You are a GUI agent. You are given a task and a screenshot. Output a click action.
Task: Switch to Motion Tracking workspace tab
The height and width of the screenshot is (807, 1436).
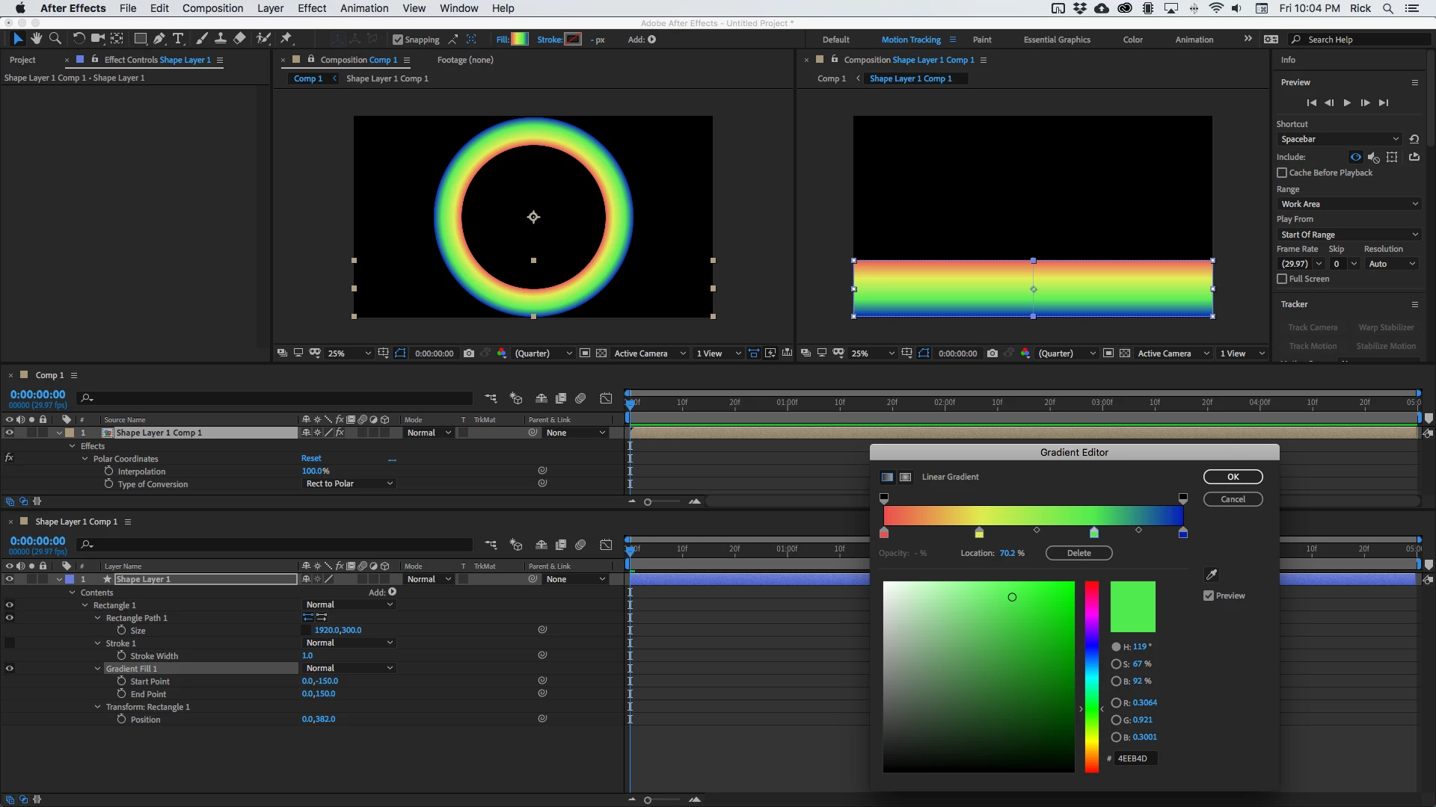click(910, 40)
